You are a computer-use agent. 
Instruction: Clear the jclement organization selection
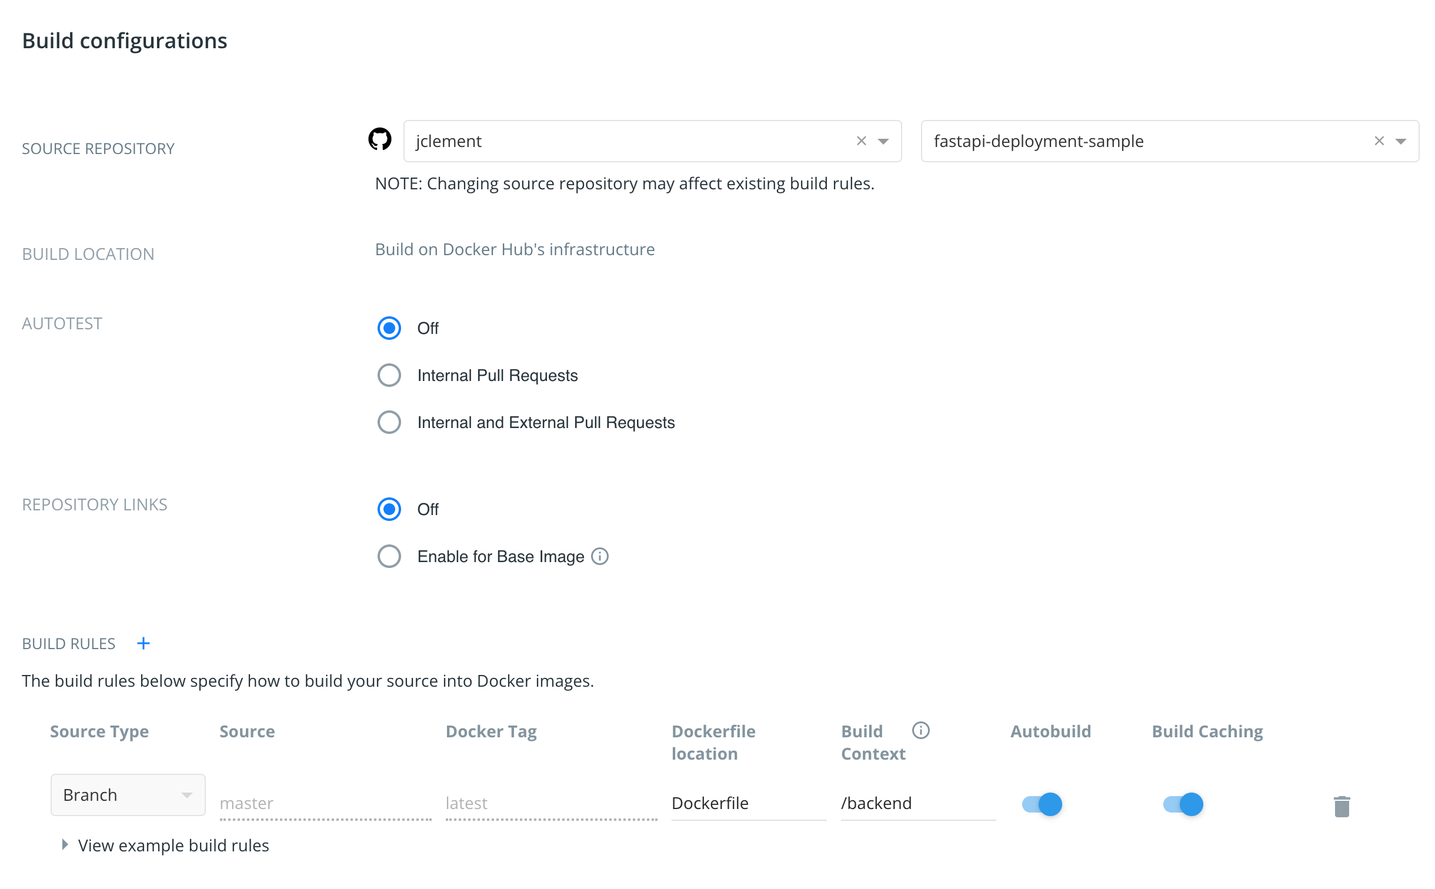pyautogui.click(x=861, y=141)
